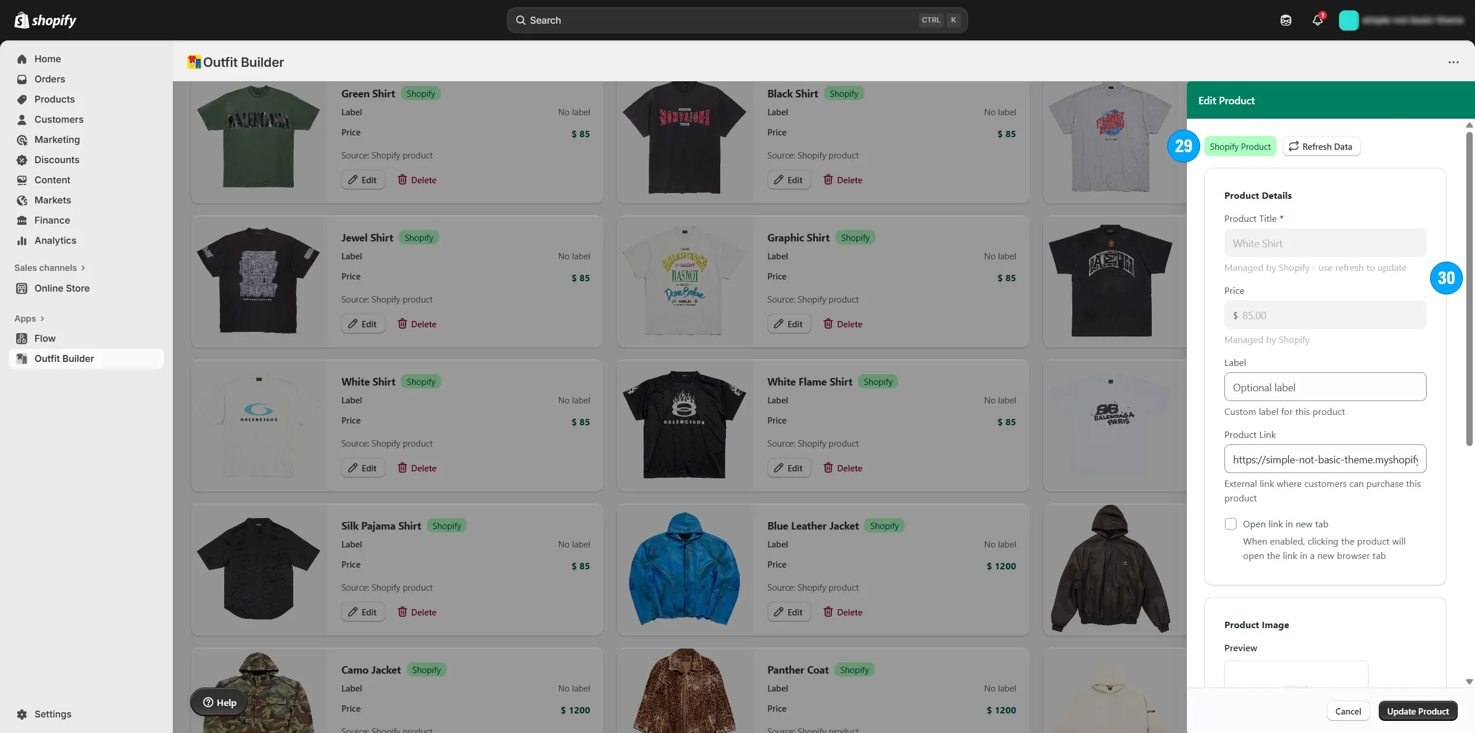The image size is (1475, 733).
Task: Click the Shopify logo in header
Action: tap(45, 20)
